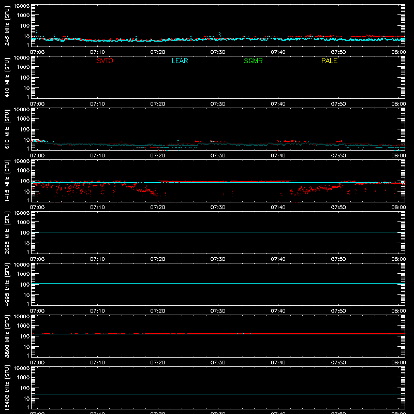Click 07:40 tick below the 1415 MHz panel

tap(278, 208)
